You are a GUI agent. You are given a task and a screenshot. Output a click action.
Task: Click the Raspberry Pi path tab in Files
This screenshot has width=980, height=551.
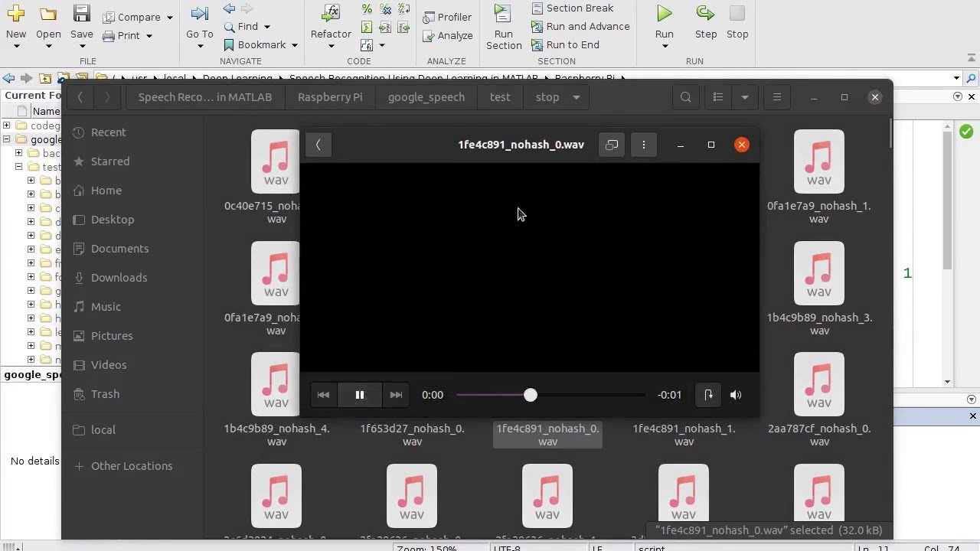pyautogui.click(x=330, y=97)
